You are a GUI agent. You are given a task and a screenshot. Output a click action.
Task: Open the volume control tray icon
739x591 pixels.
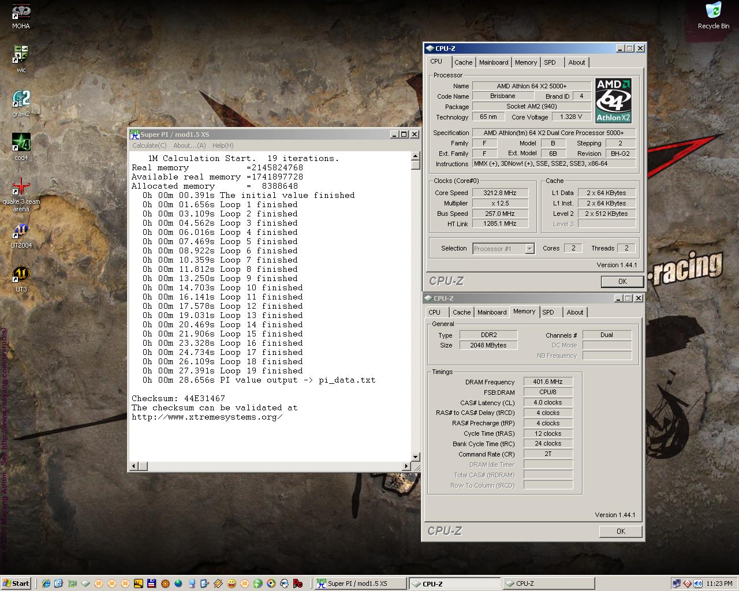coord(697,583)
